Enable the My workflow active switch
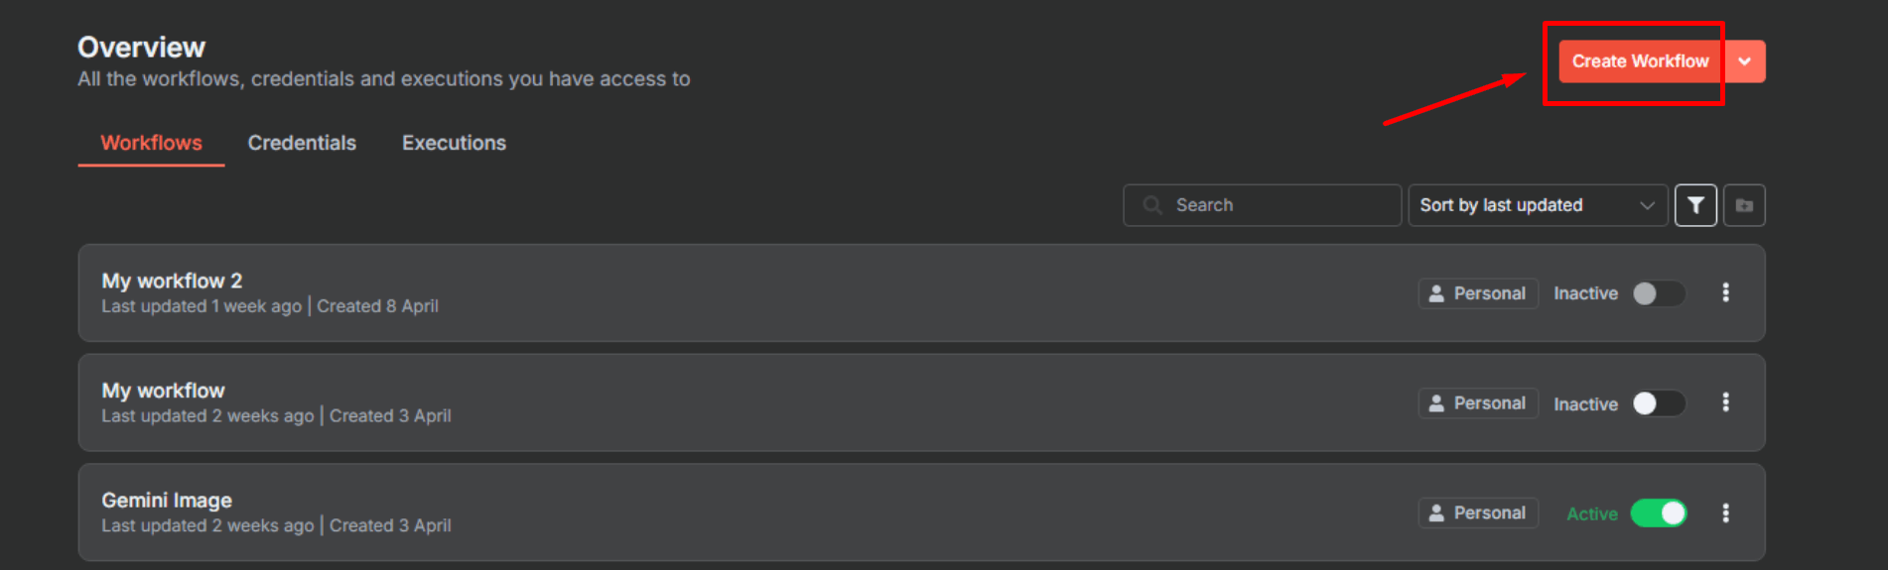The height and width of the screenshot is (570, 1888). [x=1659, y=403]
